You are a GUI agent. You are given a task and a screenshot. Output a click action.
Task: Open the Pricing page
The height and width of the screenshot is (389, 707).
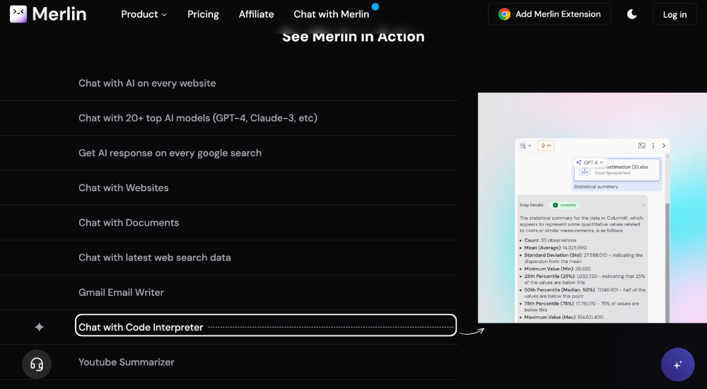[x=203, y=14]
